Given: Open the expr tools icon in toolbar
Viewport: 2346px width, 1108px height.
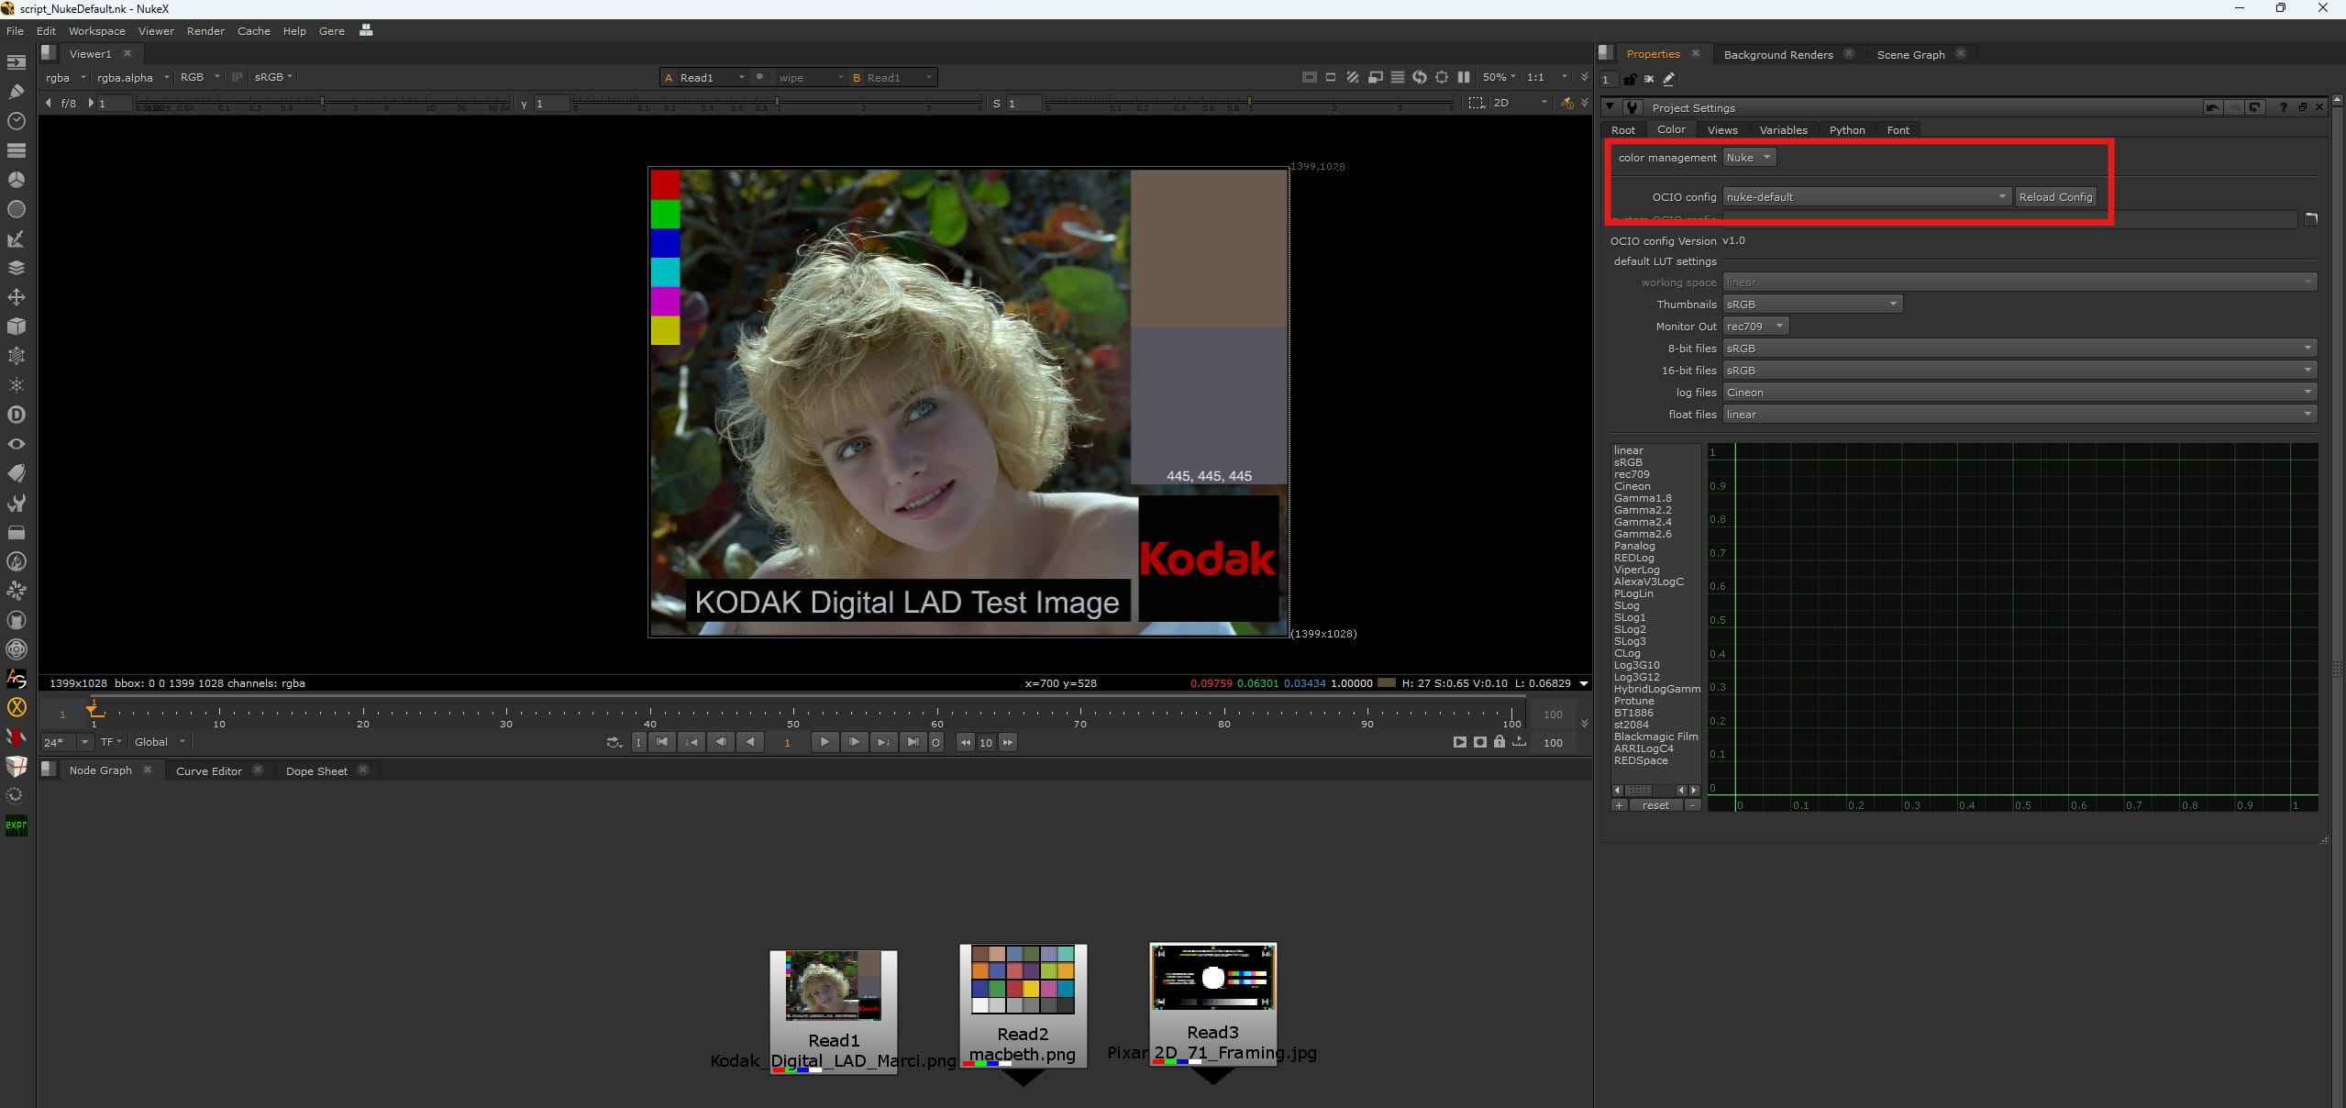Looking at the screenshot, I should 17,825.
